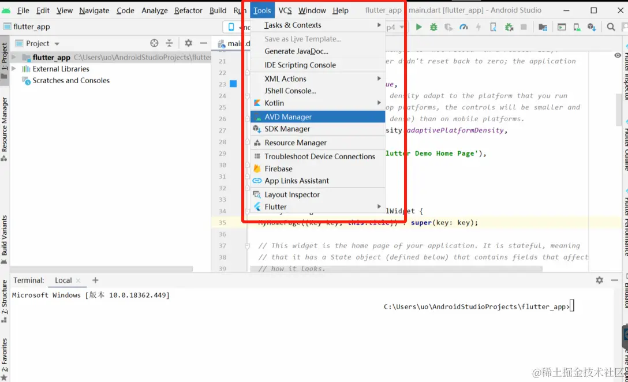Toggle the inspection eye icon in the editor corner
The image size is (628, 382).
tap(618, 55)
